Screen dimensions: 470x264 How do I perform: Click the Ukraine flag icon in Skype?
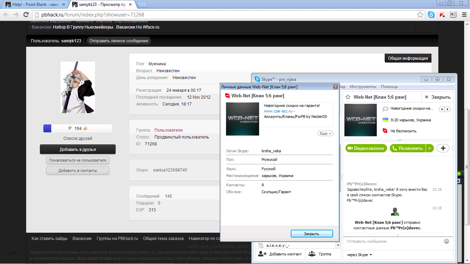tap(385, 120)
